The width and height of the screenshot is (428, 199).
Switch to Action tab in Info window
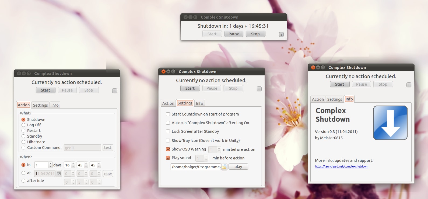318,99
